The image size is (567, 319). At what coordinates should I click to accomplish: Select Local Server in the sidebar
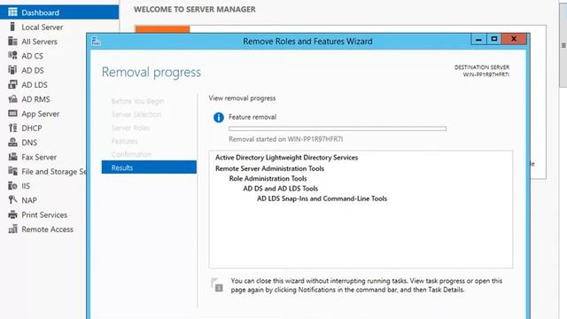click(42, 27)
